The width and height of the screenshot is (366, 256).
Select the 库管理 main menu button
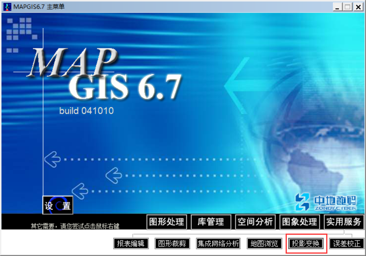point(211,222)
